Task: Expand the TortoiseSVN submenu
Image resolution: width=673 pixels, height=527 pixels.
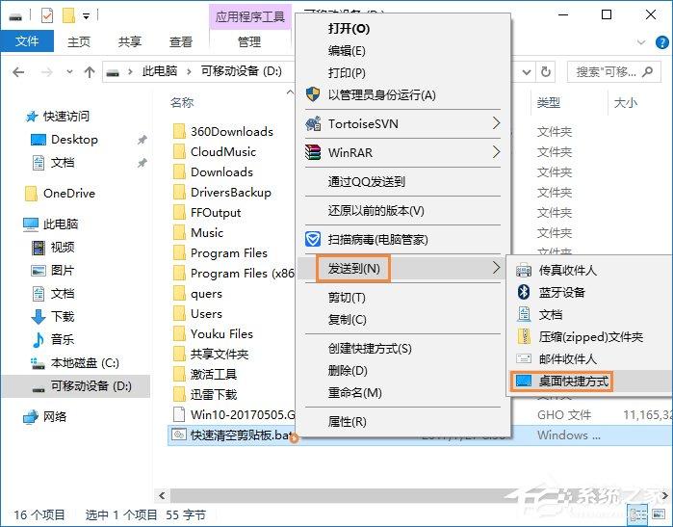Action: [x=403, y=123]
